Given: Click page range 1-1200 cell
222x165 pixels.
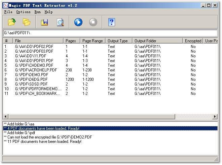Looking at the screenshot, I should click(88, 79).
